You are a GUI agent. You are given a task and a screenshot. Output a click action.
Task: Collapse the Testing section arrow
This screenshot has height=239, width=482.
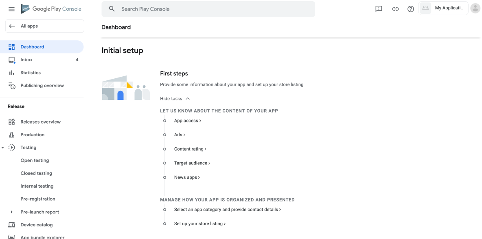3,148
